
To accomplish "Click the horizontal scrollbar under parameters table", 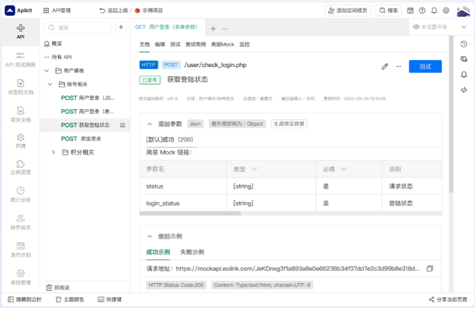I will 190,213.
